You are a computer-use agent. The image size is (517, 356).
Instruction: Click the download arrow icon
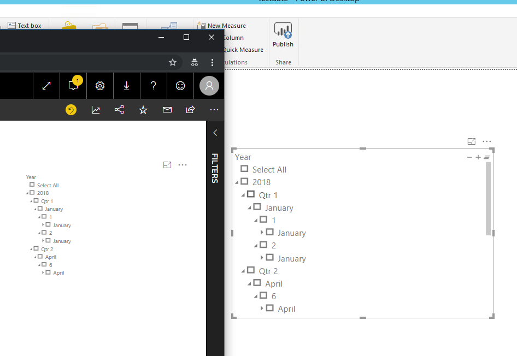(x=127, y=86)
